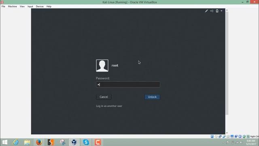Open the Windows Start button
Viewport: 259px width, 146px height.
pos(5,142)
